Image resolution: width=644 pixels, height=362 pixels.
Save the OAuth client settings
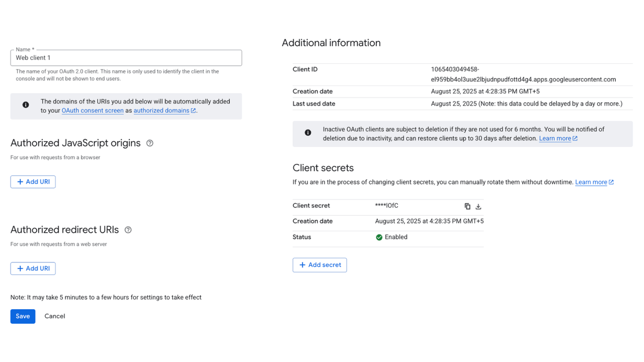[23, 316]
